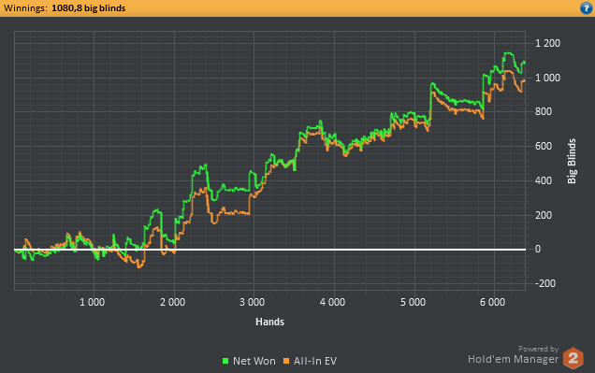
Task: Click the 400 big blinds axis label
Action: coord(544,180)
